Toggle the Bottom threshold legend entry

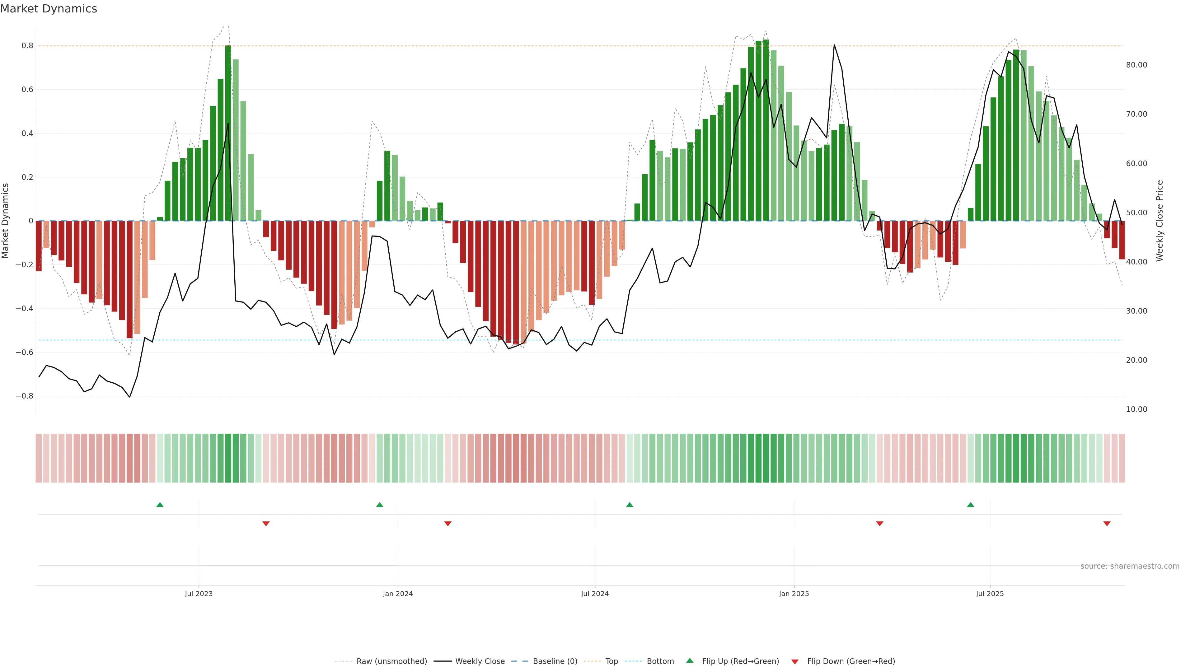pyautogui.click(x=660, y=661)
